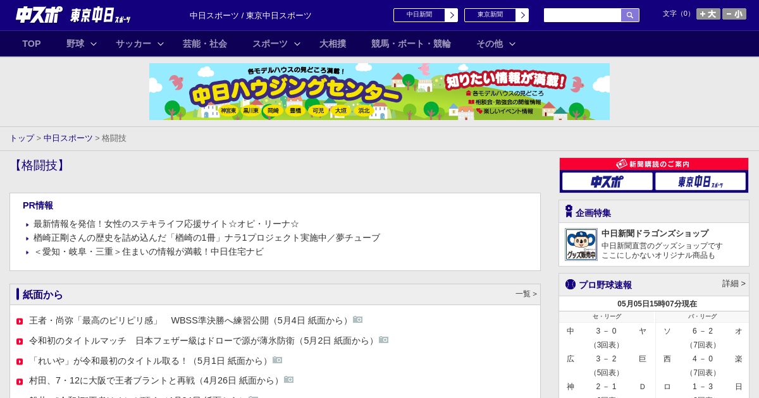Open article 村田、7・12に大阪で王者ブラントと再戦

click(156, 380)
